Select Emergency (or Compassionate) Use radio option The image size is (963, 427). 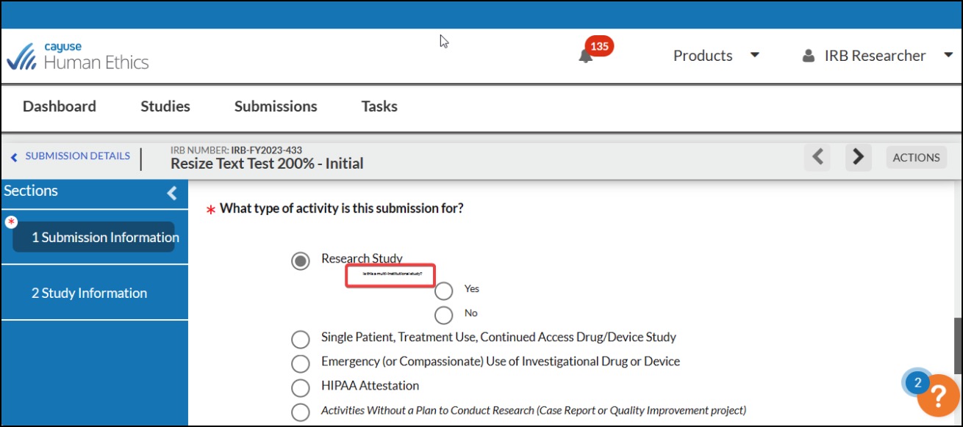pyautogui.click(x=301, y=364)
